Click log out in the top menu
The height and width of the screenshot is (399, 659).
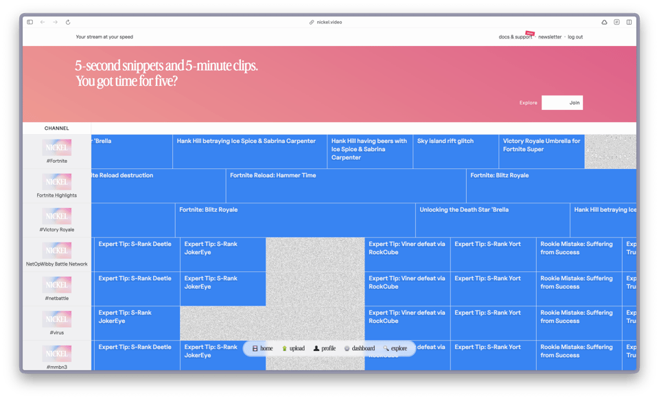click(x=575, y=36)
